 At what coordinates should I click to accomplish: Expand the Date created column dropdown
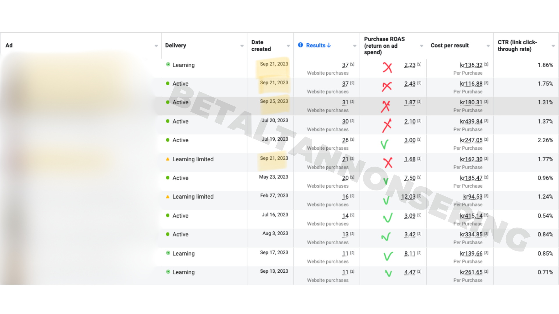[x=288, y=46]
